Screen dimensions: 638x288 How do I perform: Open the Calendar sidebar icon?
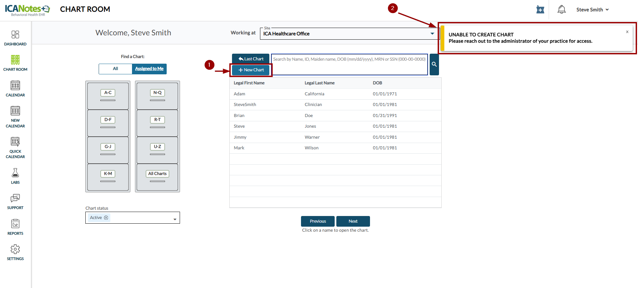click(x=15, y=86)
